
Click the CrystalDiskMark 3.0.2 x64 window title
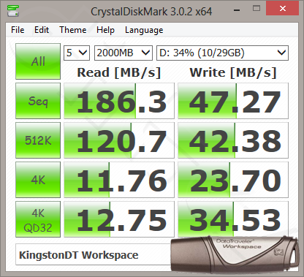[151, 12]
